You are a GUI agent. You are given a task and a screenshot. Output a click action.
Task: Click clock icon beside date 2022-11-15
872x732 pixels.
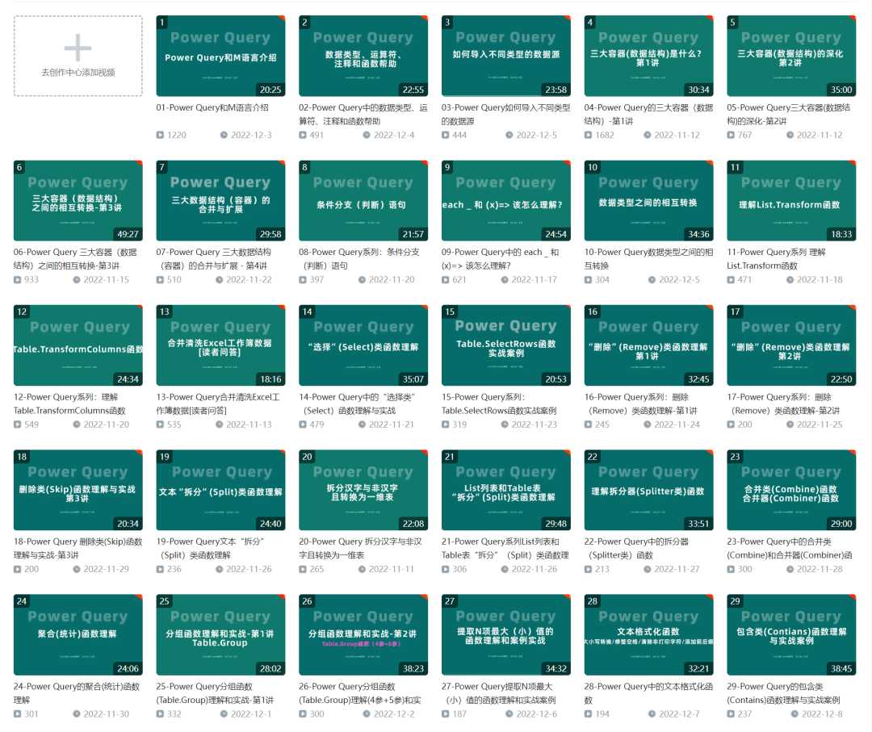(77, 279)
